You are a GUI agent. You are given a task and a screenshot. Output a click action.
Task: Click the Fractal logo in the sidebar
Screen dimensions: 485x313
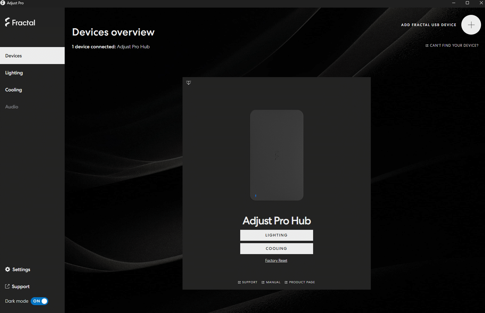[x=20, y=22]
